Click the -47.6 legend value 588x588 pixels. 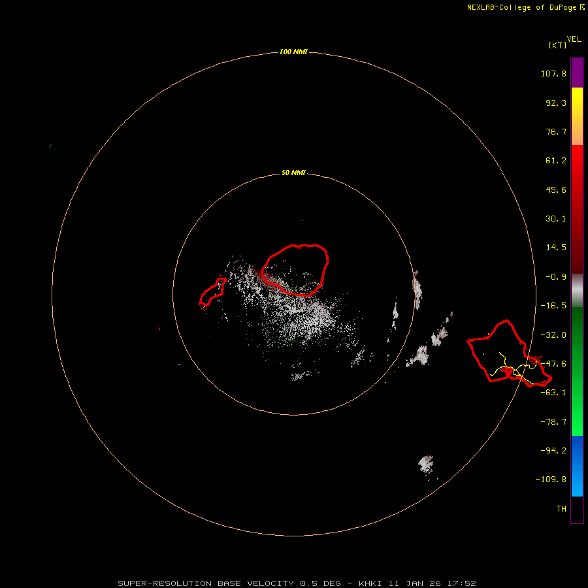[553, 364]
